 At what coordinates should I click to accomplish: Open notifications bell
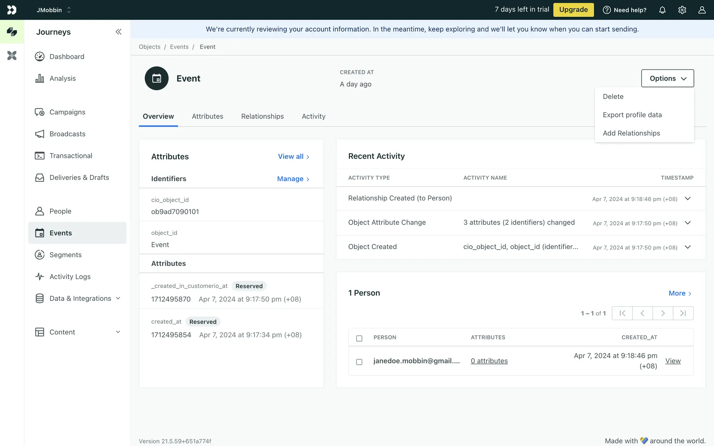(662, 10)
